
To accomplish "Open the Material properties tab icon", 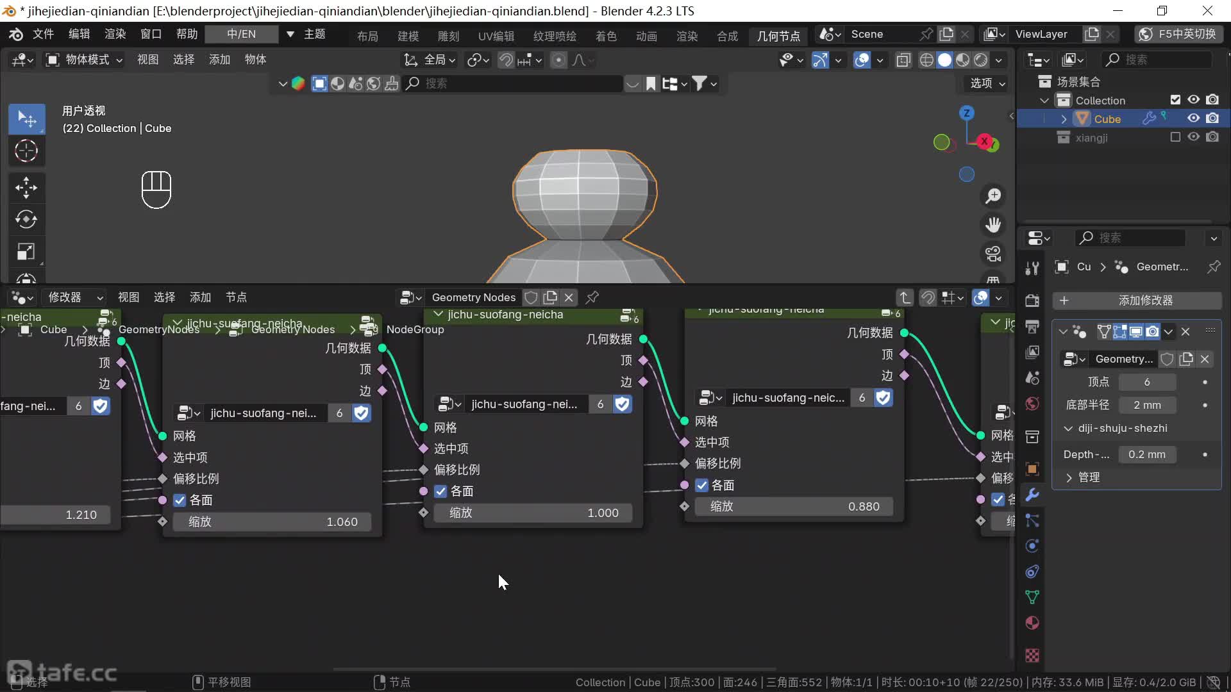I will 1032,623.
